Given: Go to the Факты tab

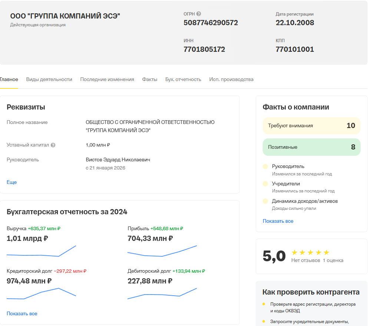Looking at the screenshot, I should 150,79.
